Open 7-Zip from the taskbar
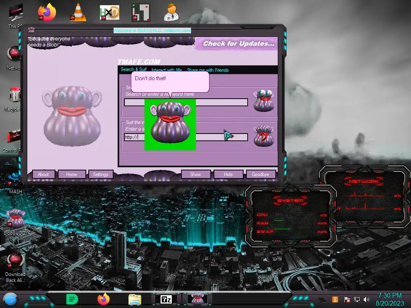This screenshot has height=308, width=411. point(166,299)
